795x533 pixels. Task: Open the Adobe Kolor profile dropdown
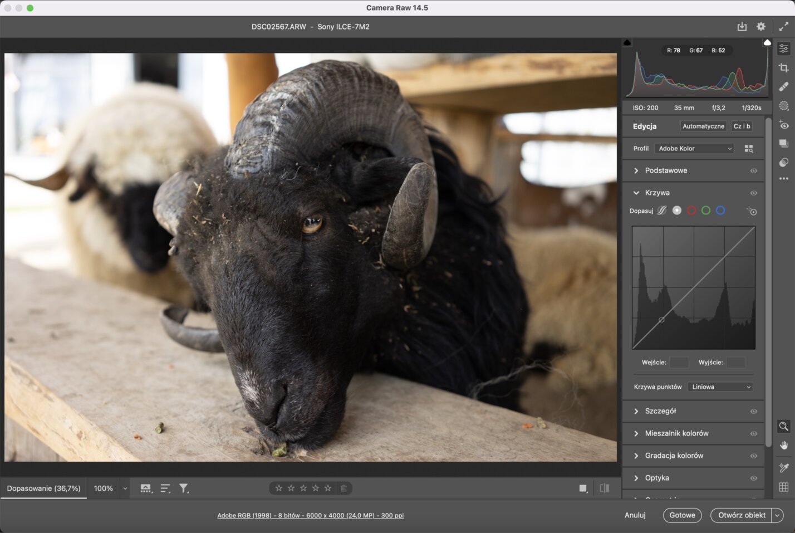[x=694, y=148]
